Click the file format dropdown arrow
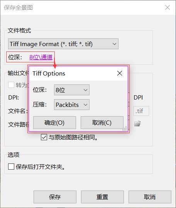 [x=114, y=44]
